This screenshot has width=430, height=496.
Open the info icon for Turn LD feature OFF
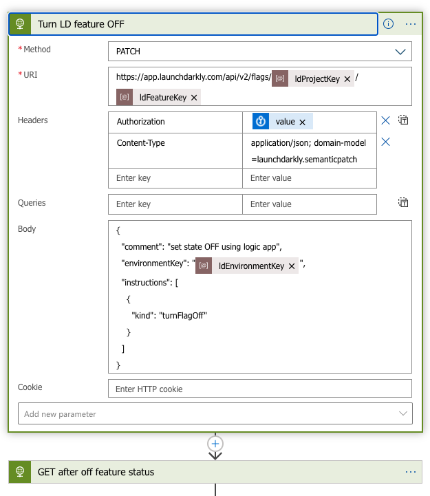tap(388, 24)
